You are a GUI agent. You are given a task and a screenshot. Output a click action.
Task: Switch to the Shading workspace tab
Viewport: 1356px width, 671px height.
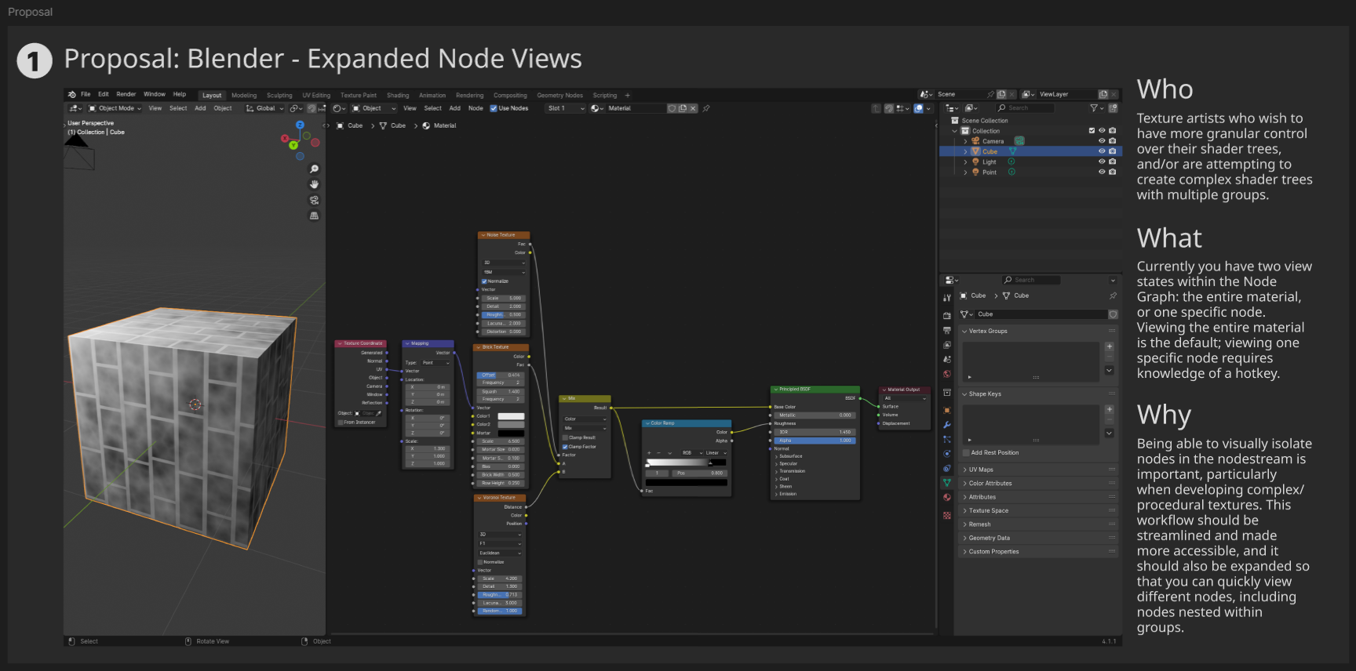coord(397,96)
